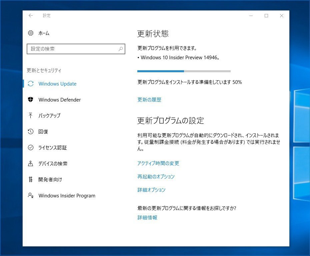Go back using the back arrow
The image size is (310, 256).
click(x=31, y=16)
